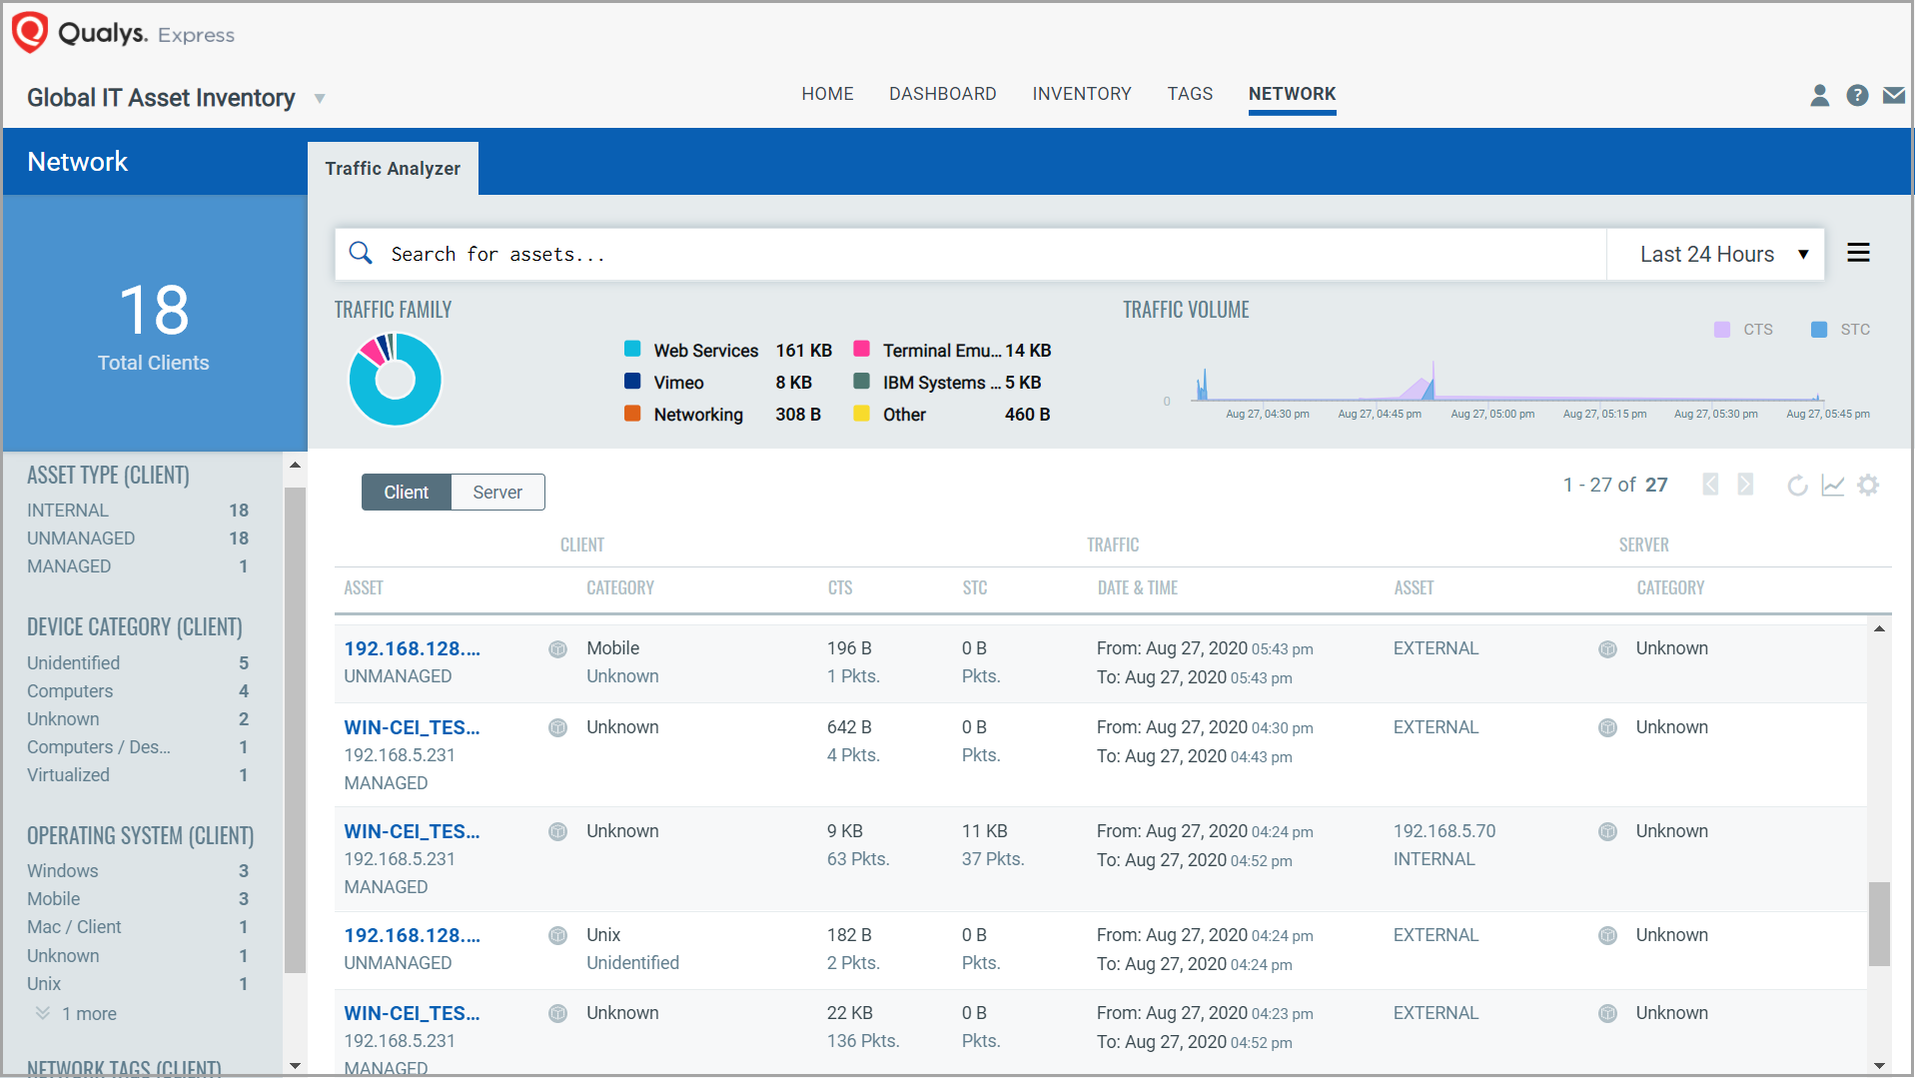Click the hamburger menu beside time range
Image resolution: width=1915 pixels, height=1078 pixels.
point(1858,254)
